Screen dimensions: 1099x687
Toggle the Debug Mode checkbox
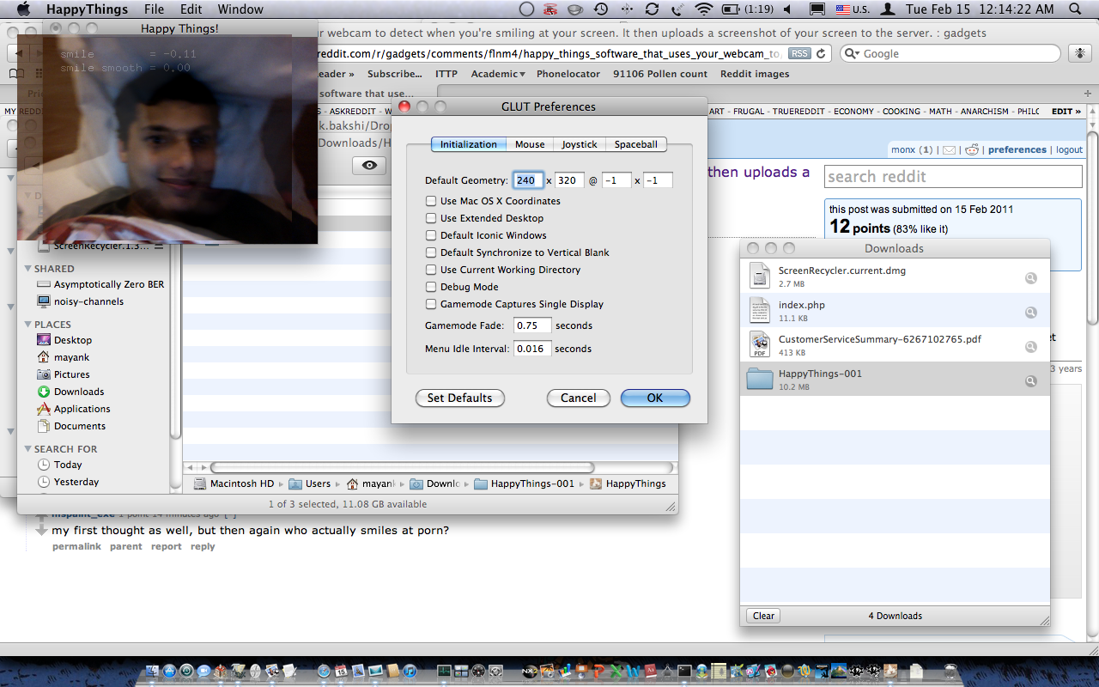click(431, 287)
